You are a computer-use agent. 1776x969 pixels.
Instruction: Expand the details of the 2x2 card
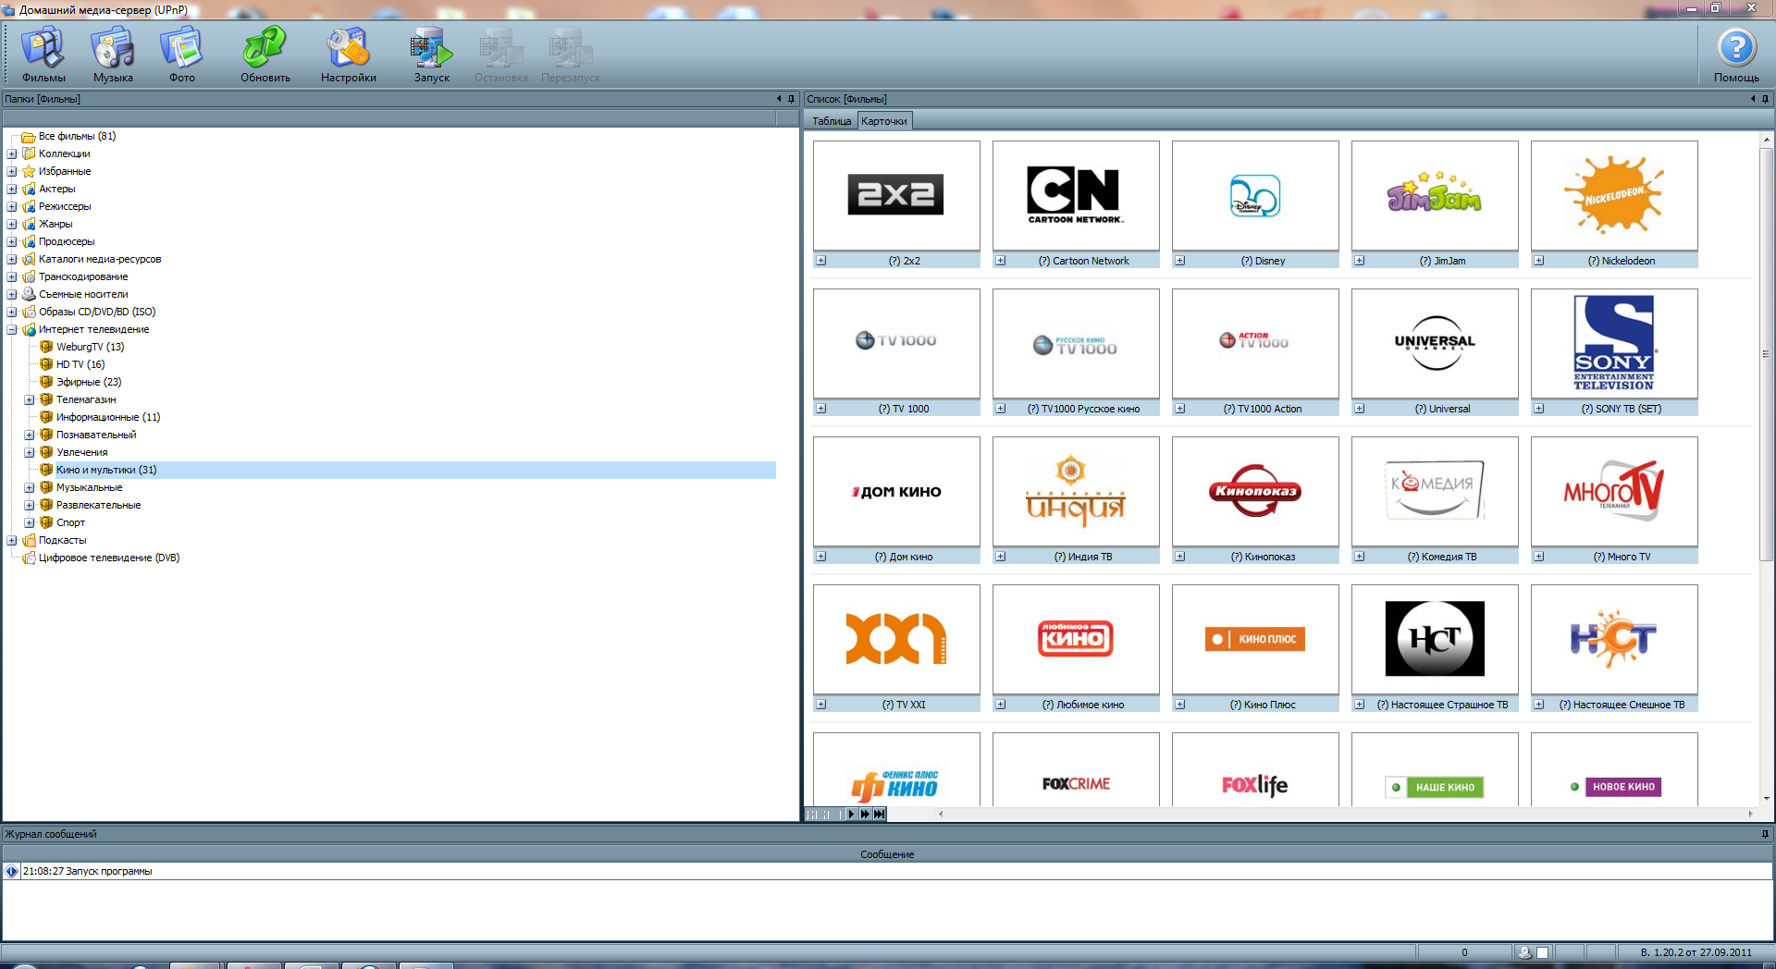pyautogui.click(x=821, y=261)
